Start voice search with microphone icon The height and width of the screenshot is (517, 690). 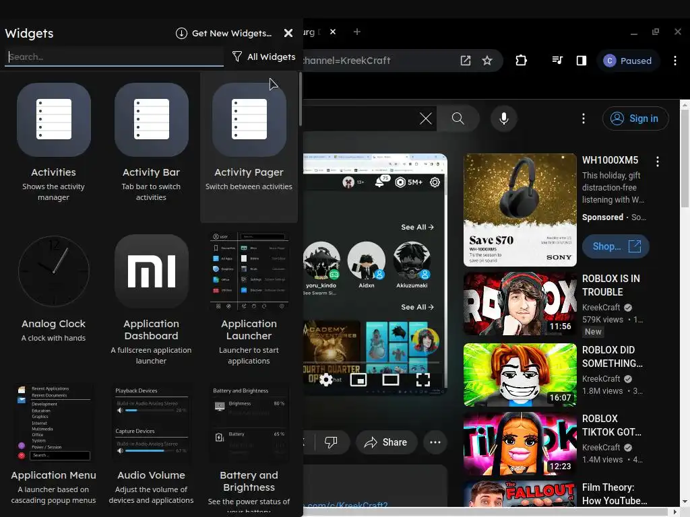point(504,118)
